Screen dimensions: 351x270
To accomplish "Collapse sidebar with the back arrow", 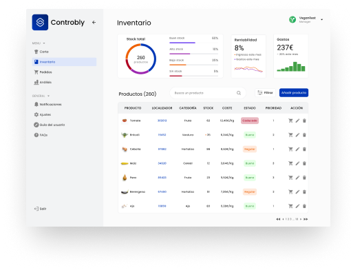I will (94, 22).
